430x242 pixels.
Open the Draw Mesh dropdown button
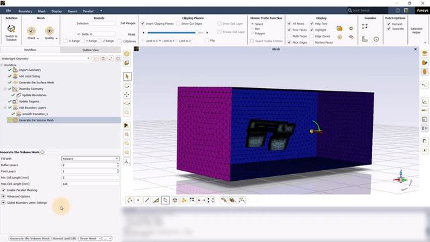[89, 239]
